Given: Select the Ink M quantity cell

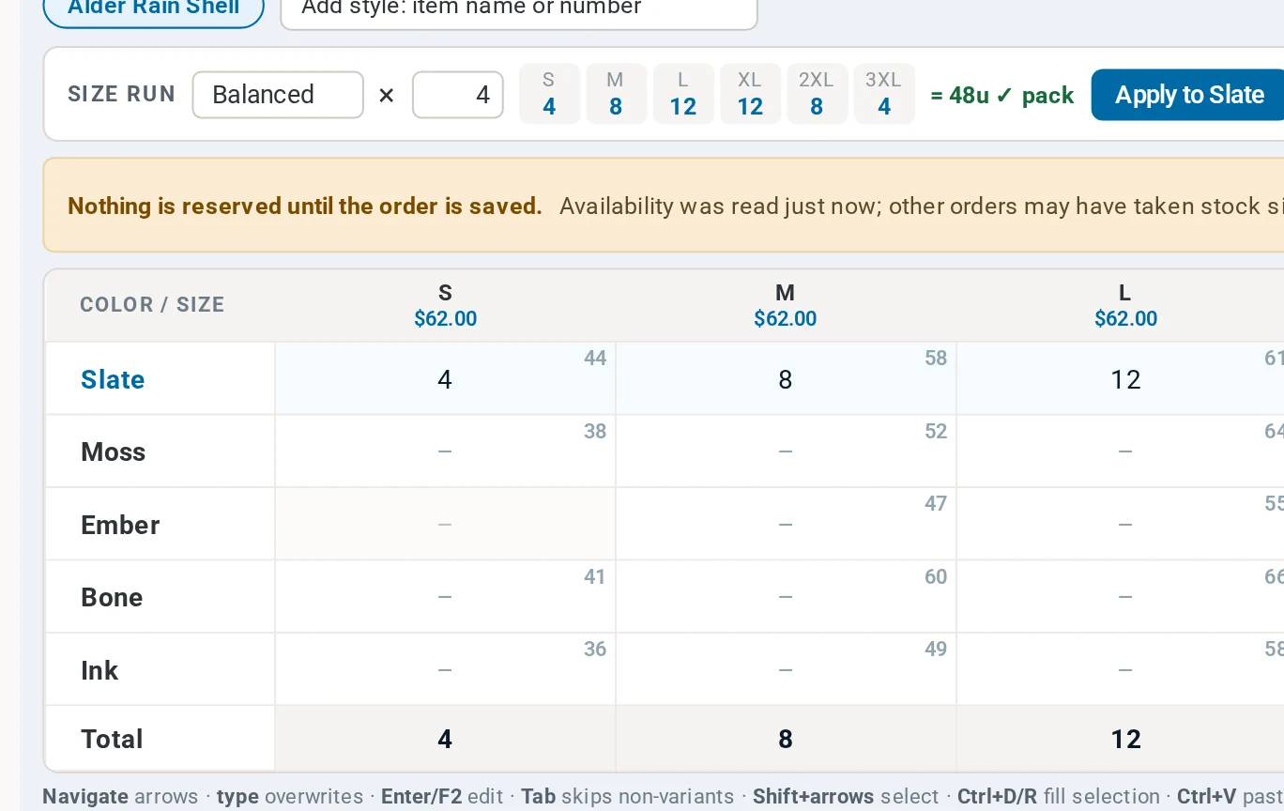Looking at the screenshot, I should click(786, 669).
